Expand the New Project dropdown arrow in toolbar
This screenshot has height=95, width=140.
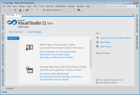(x=18, y=10)
